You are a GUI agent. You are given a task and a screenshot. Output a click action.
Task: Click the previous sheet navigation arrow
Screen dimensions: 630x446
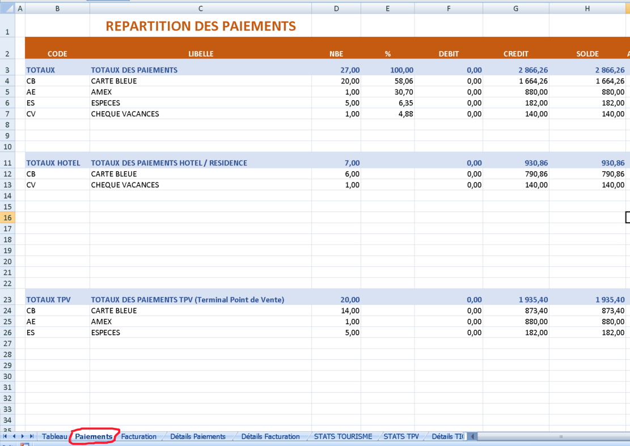tap(14, 436)
